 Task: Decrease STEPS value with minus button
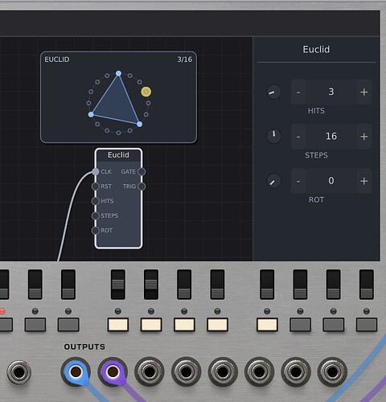click(x=298, y=137)
